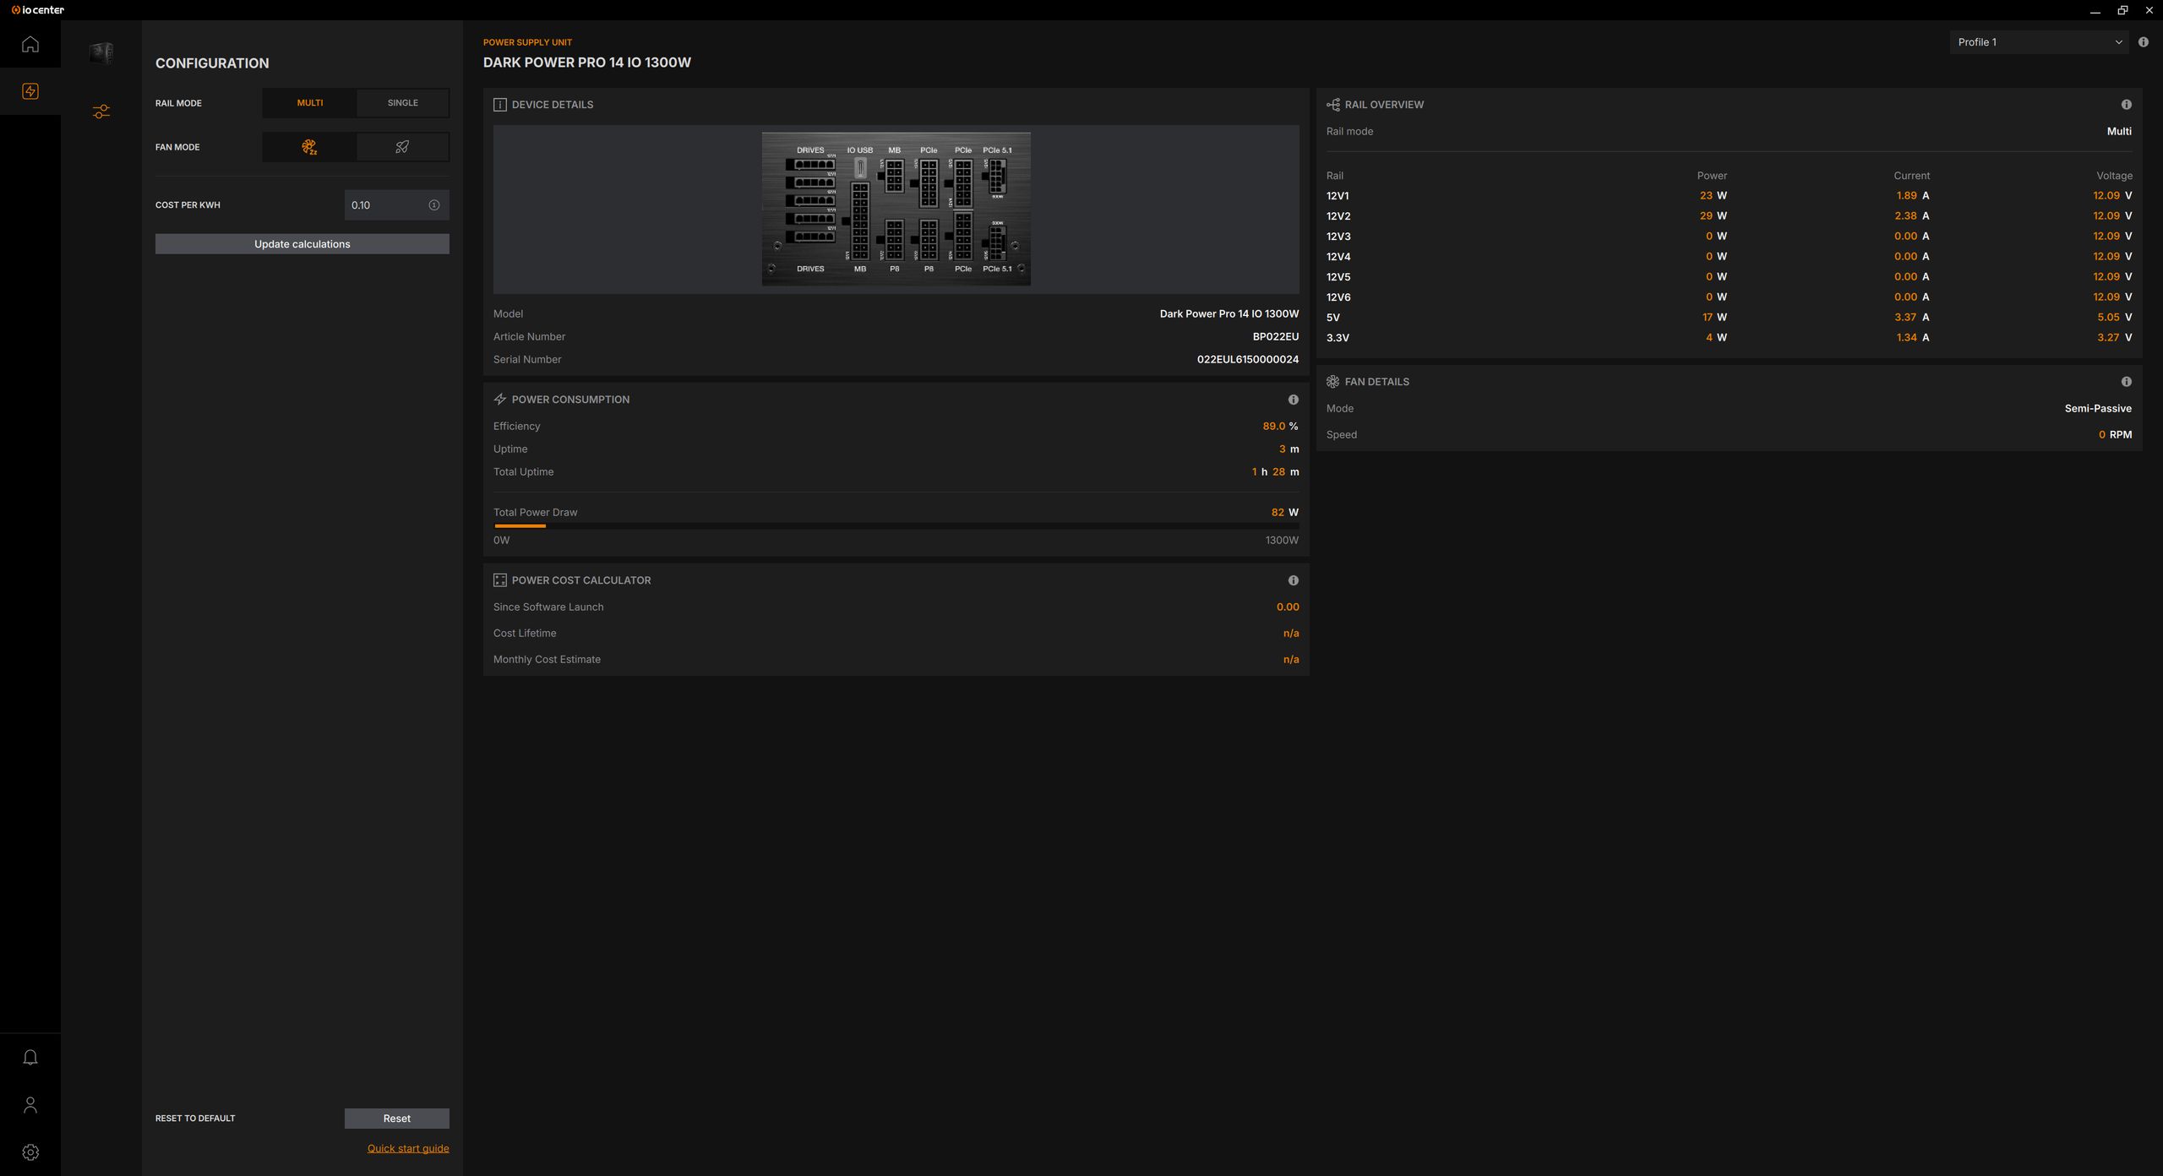Viewport: 2163px width, 1176px height.
Task: Click the Total Power Draw progress bar
Action: click(x=896, y=526)
